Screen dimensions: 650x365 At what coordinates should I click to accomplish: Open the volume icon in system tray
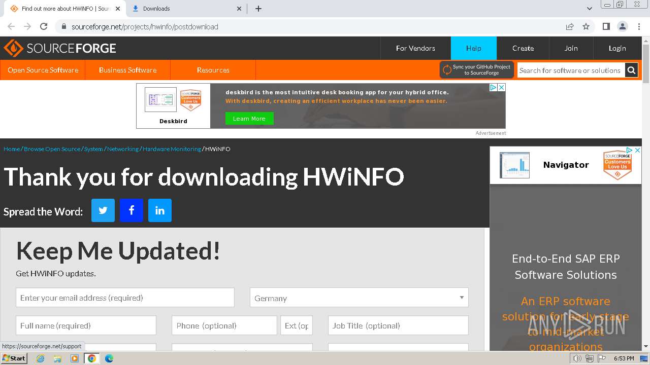577,358
